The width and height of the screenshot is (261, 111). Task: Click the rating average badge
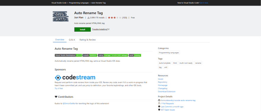(x=113, y=55)
